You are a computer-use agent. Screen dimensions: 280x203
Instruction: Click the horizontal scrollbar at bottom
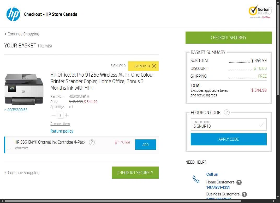point(123,201)
